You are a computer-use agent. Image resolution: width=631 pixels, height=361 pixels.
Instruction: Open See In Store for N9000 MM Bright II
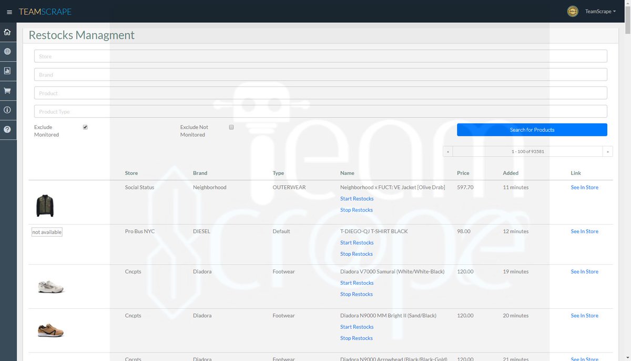click(585, 316)
